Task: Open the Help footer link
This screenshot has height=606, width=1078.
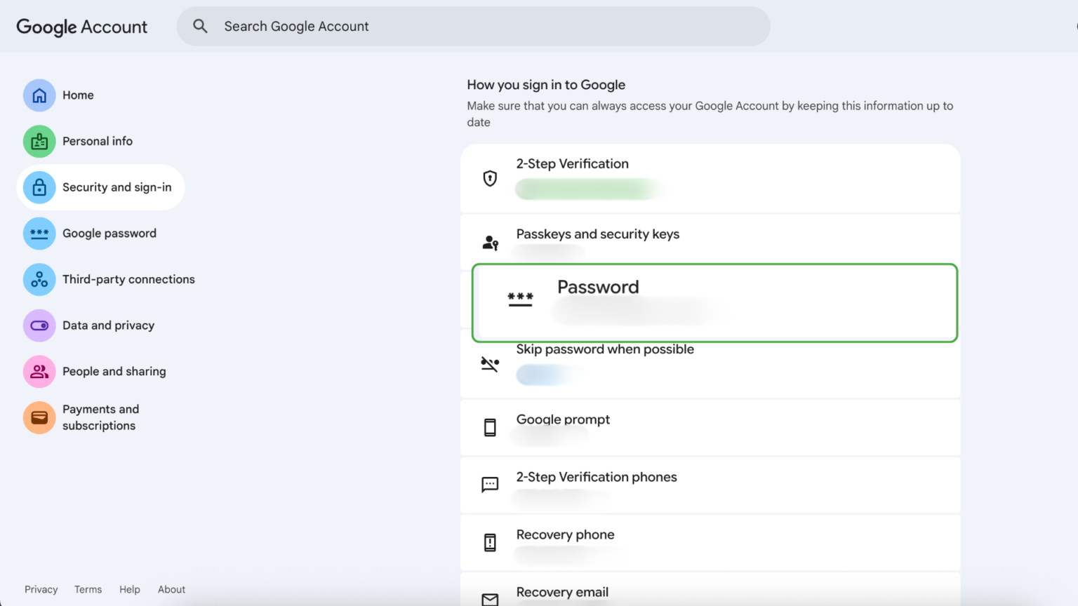Action: 130,590
